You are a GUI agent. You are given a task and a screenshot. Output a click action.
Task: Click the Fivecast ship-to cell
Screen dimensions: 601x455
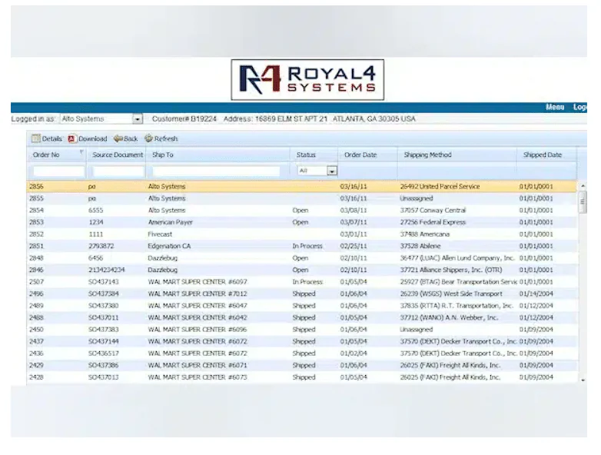click(160, 234)
